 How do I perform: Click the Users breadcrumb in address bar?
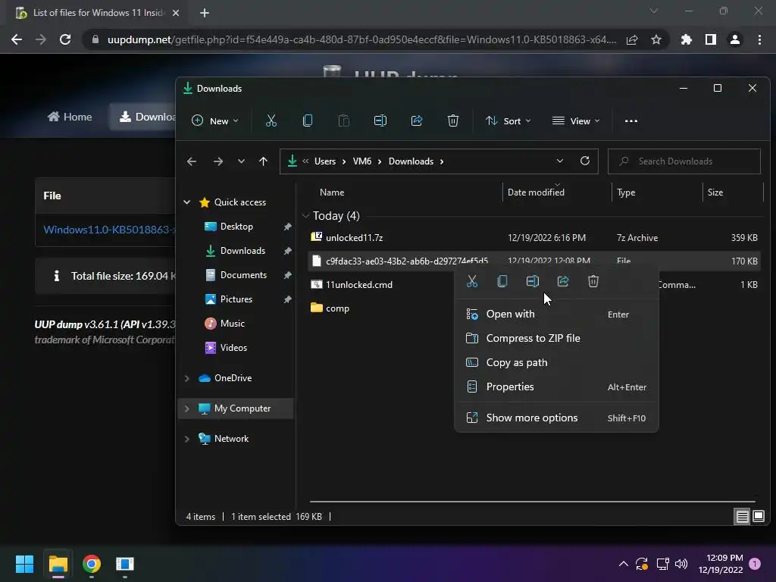click(325, 161)
